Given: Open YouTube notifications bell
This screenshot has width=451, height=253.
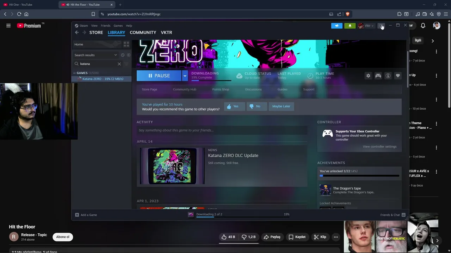Looking at the screenshot, I should (423, 26).
